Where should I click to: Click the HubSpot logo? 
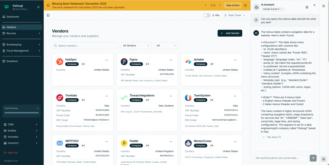point(60,62)
